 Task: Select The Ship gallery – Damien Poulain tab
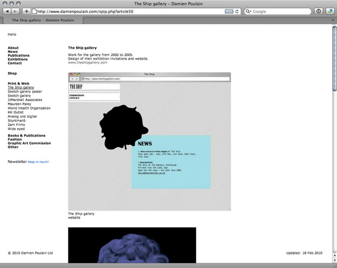43,20
